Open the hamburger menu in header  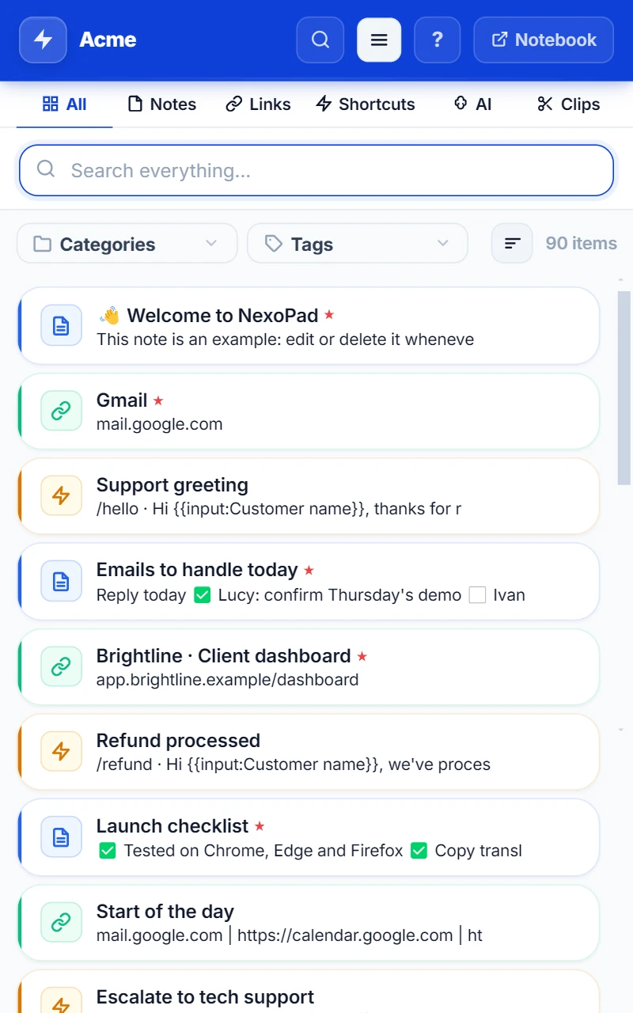click(379, 40)
